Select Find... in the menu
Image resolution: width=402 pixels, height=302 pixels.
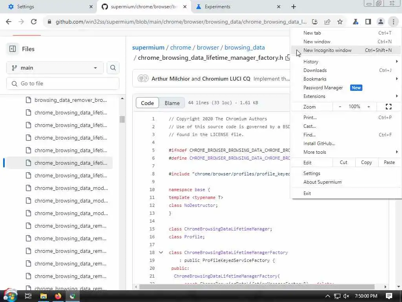point(346,135)
